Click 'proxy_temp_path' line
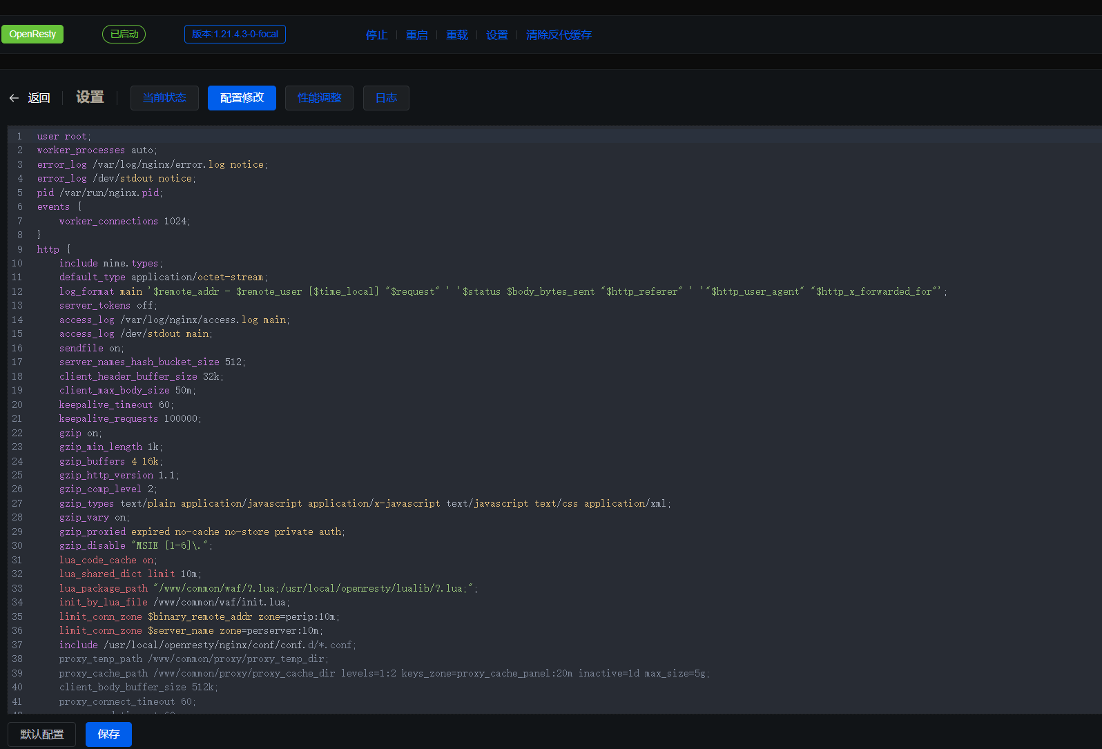1102x749 pixels. [194, 659]
